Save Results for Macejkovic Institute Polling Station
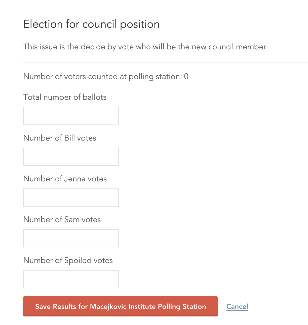 coord(121,306)
